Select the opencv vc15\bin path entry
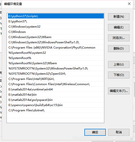135x142 pixels. coord(55,105)
